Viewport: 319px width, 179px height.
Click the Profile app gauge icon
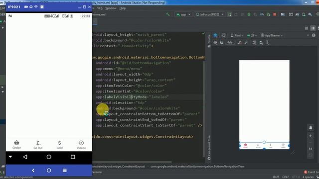tap(262, 14)
